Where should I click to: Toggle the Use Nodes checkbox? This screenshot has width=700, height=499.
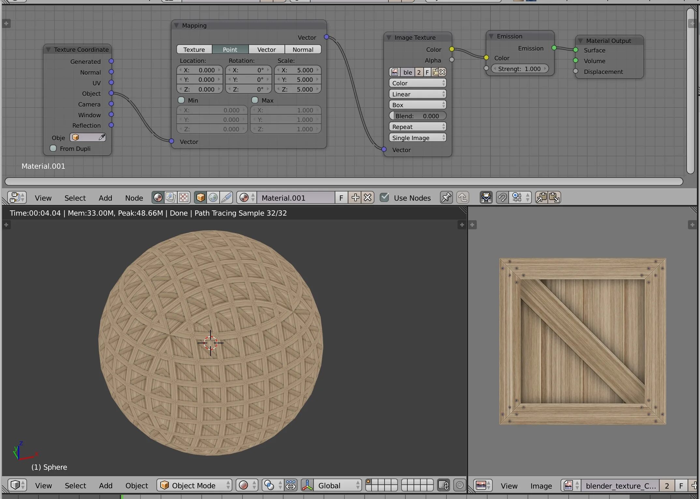[x=385, y=197]
